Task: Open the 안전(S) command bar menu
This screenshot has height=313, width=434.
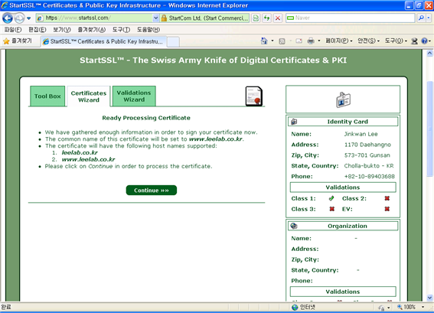Action: pyautogui.click(x=368, y=41)
